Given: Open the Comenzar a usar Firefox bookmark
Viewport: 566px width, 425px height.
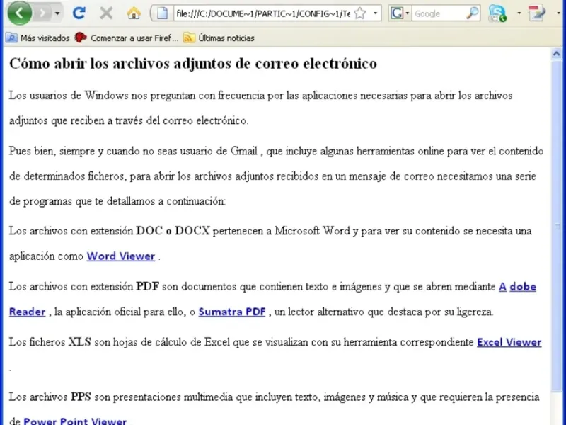Looking at the screenshot, I should (x=127, y=38).
